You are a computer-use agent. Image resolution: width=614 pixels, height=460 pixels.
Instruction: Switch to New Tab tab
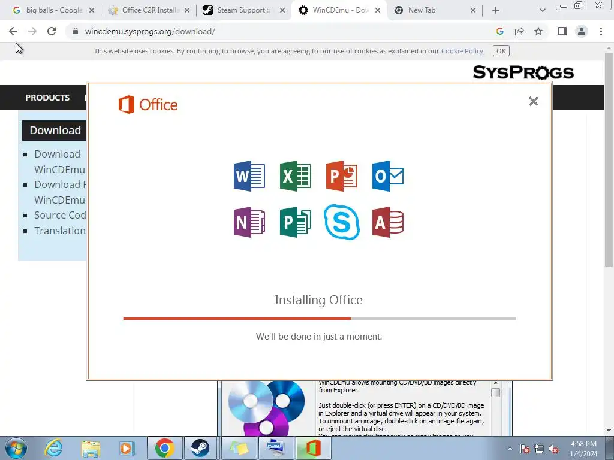(x=435, y=10)
